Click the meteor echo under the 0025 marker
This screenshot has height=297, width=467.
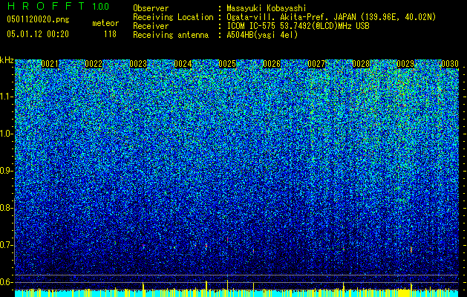227,239
